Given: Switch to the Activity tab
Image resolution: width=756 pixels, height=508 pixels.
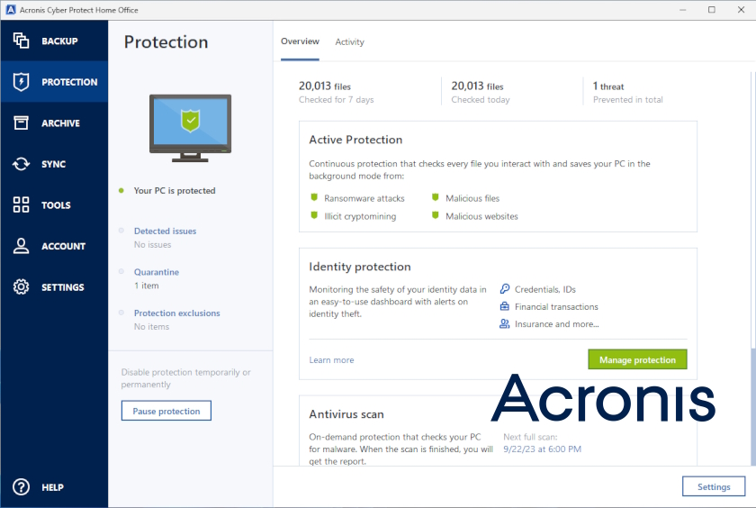Looking at the screenshot, I should 349,42.
